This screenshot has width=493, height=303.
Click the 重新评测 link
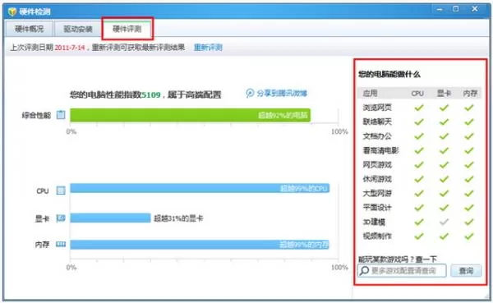tap(208, 48)
